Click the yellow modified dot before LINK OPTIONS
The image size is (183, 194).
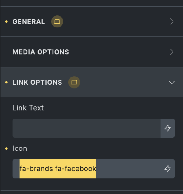(x=7, y=82)
